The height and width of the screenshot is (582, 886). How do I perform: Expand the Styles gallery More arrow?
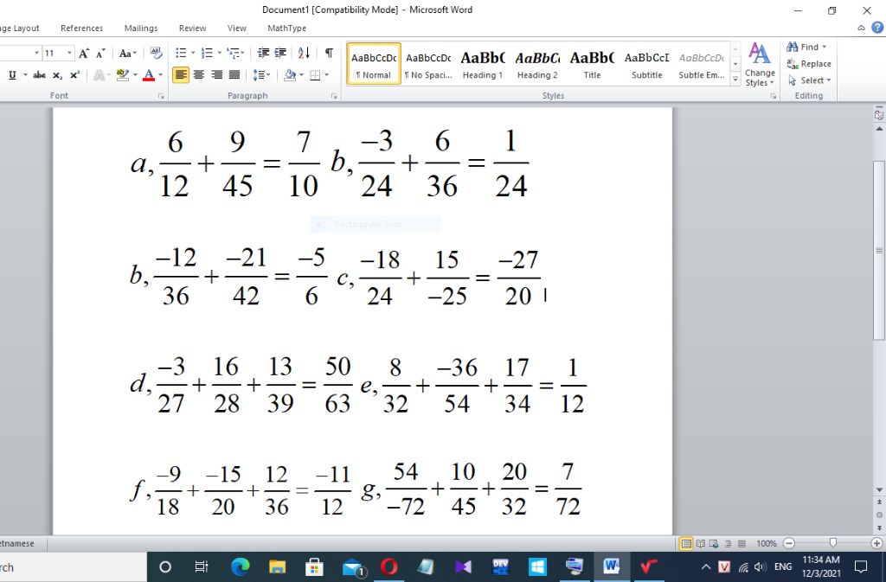(735, 80)
